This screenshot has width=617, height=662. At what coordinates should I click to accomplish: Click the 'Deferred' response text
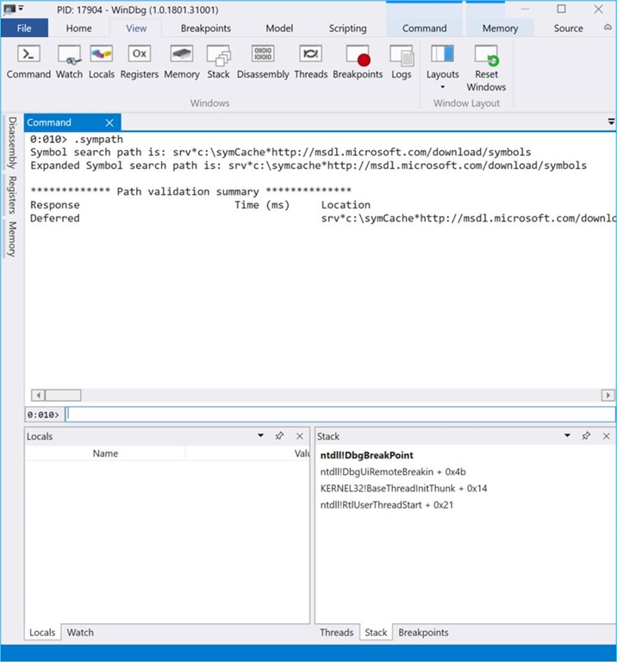coord(55,218)
